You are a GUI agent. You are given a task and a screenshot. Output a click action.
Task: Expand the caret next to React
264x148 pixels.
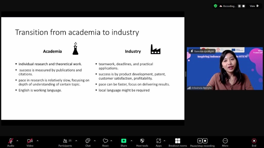tap(111, 141)
